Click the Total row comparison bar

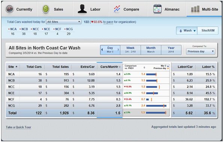(156, 113)
